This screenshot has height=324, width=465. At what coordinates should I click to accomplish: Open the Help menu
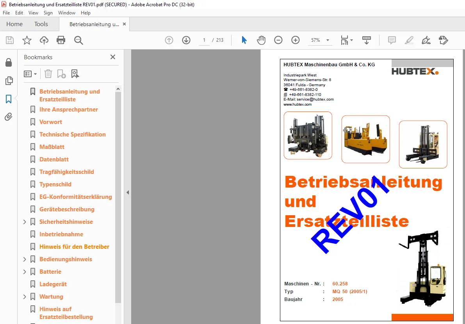coord(86,13)
